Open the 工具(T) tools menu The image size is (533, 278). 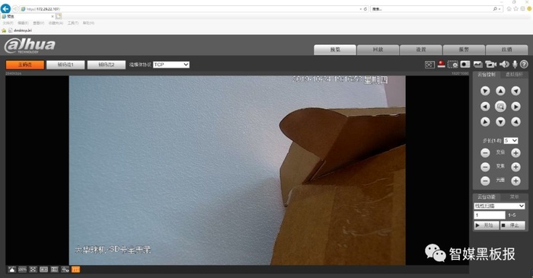click(x=73, y=23)
